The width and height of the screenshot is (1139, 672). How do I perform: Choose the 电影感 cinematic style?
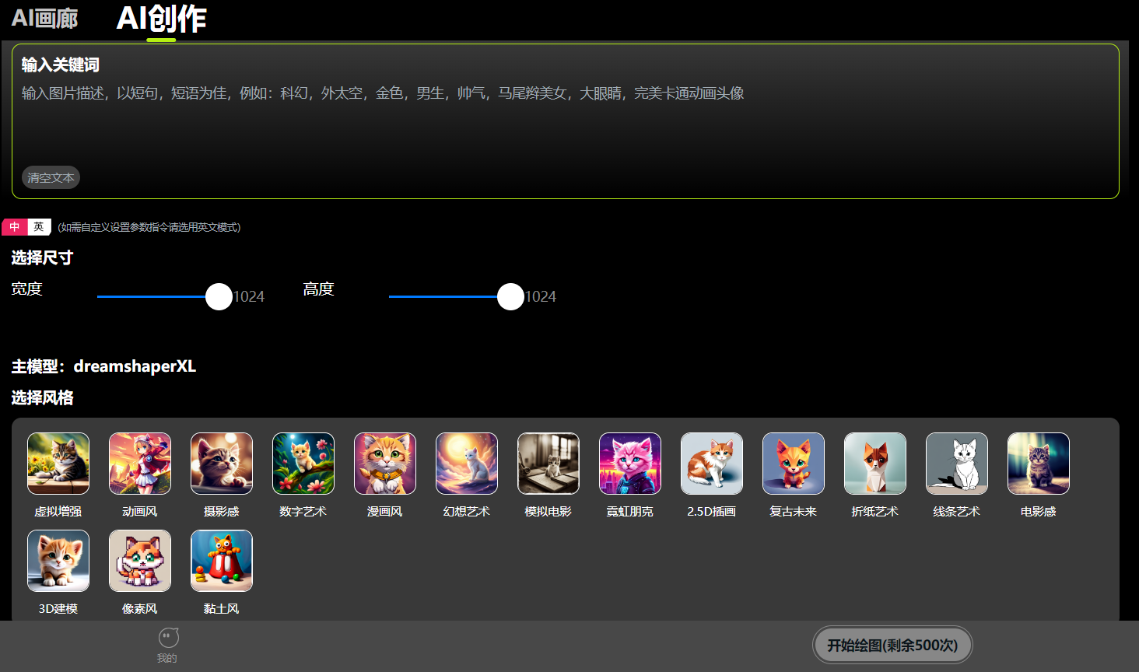pyautogui.click(x=1039, y=464)
